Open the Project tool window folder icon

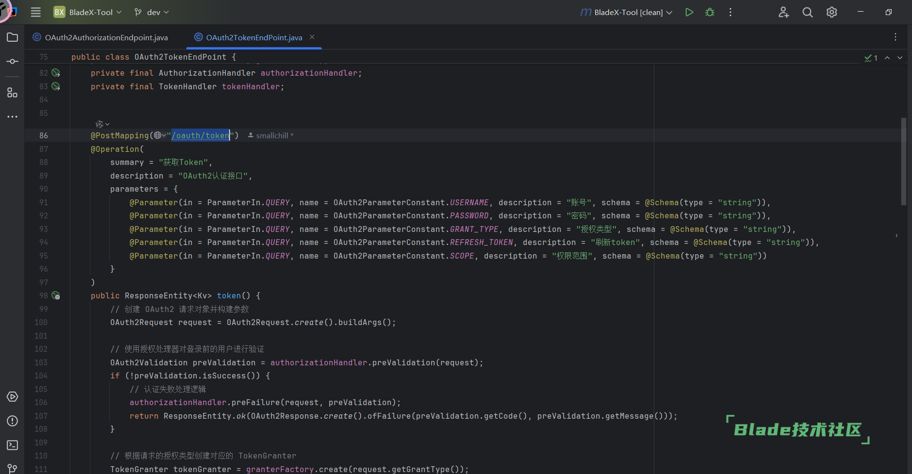point(13,37)
